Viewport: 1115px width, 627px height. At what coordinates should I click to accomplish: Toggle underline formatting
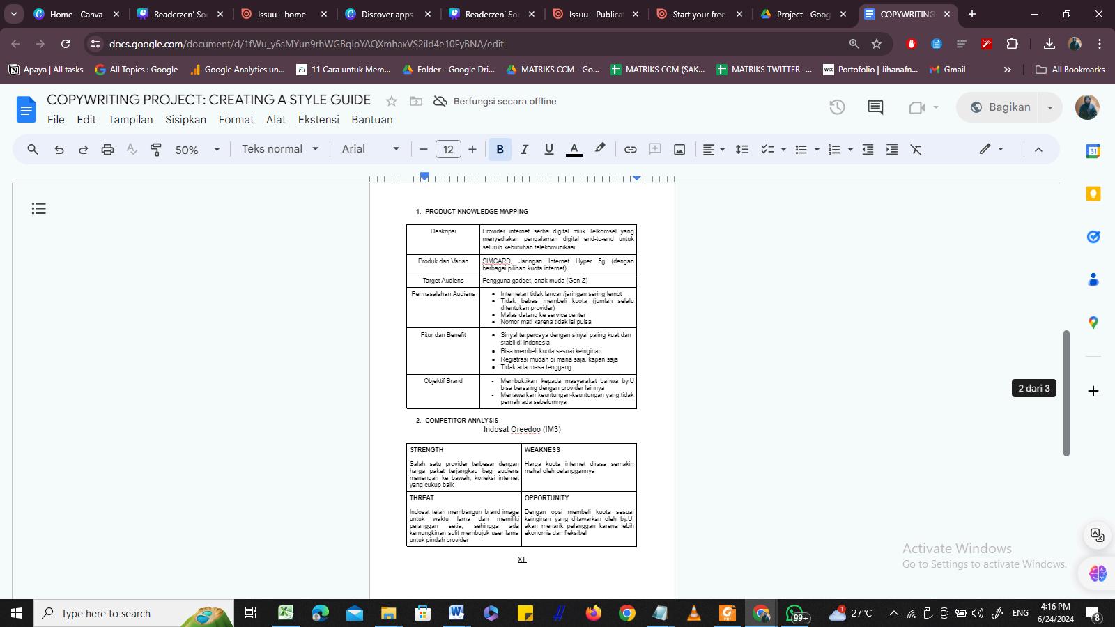pos(548,149)
